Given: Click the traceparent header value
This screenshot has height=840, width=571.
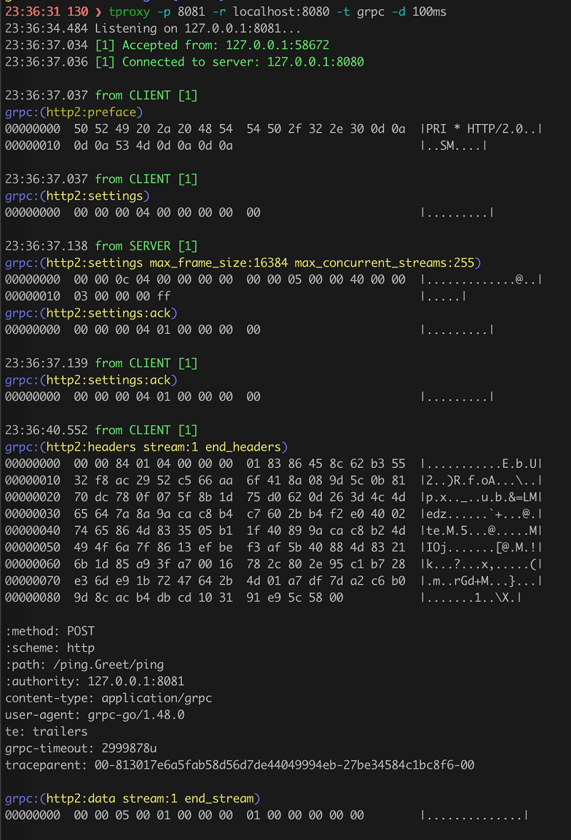Looking at the screenshot, I should (x=285, y=764).
